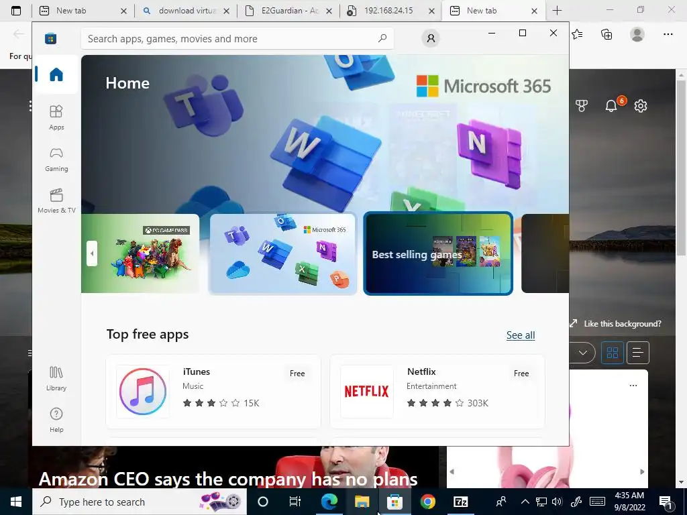Click the Netflix logo thumbnail

pos(367,392)
